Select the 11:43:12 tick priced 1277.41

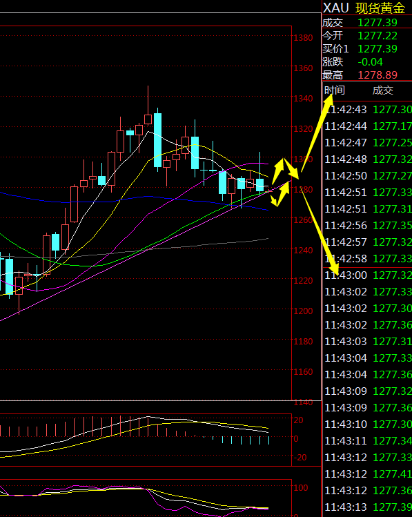368,474
